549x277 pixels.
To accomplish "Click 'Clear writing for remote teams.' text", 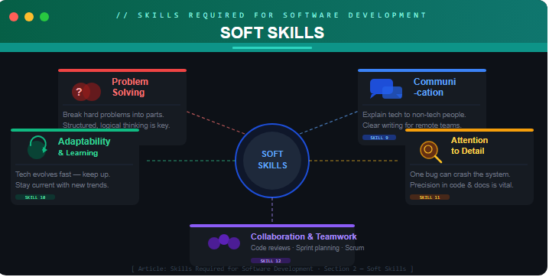I will [x=411, y=125].
